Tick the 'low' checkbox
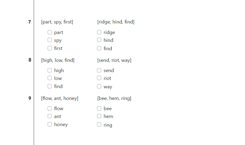The image size is (245, 145). click(50, 78)
